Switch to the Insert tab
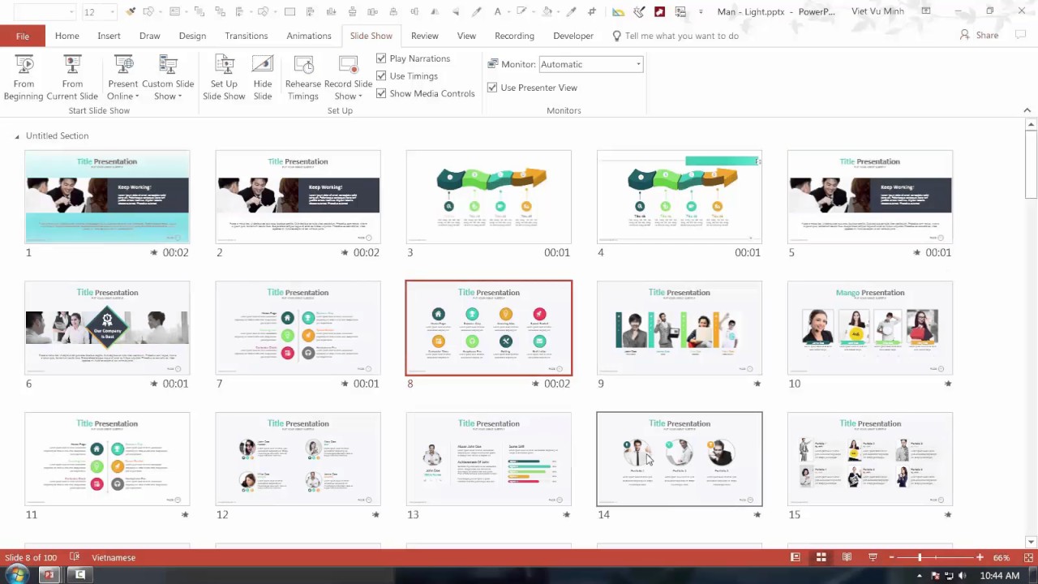The image size is (1038, 584). click(x=109, y=36)
